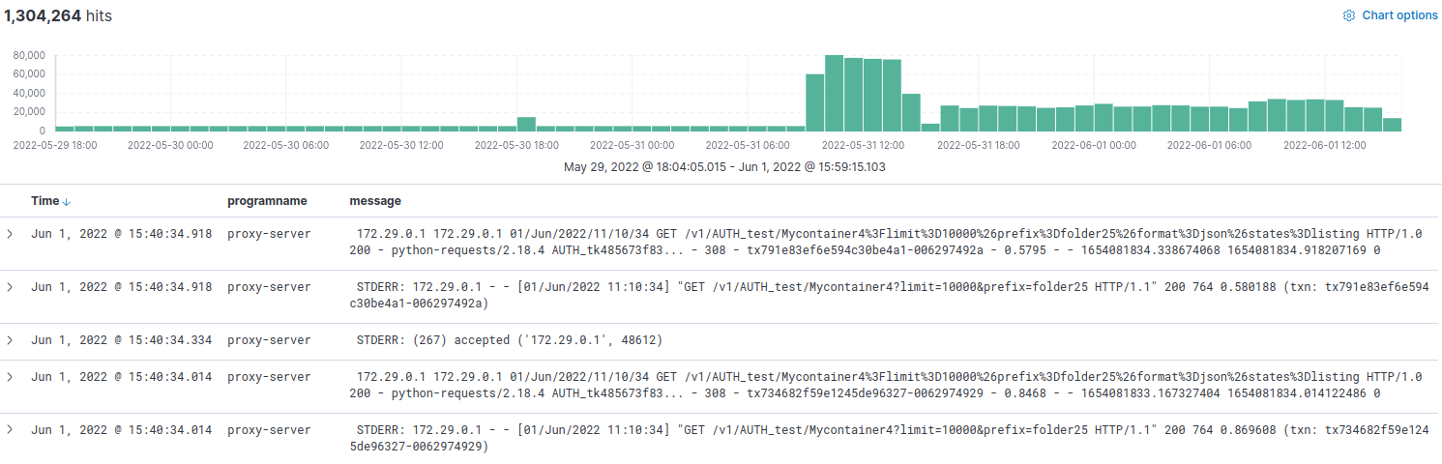Screen dimensions: 1442x464
Task: Select the very short bar after the 40,000 drop
Action: tap(930, 127)
